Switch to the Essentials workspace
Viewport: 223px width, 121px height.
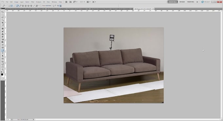(172, 2)
